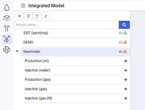
Task: Open Injection (gas lift) via its arrow icon
Action: coord(125,98)
